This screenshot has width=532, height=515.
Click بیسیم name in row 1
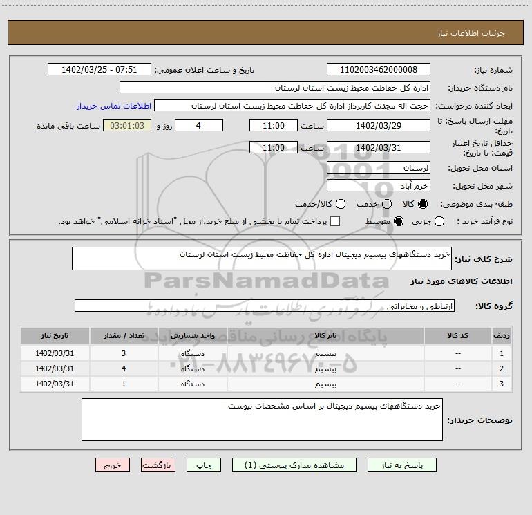click(x=325, y=353)
